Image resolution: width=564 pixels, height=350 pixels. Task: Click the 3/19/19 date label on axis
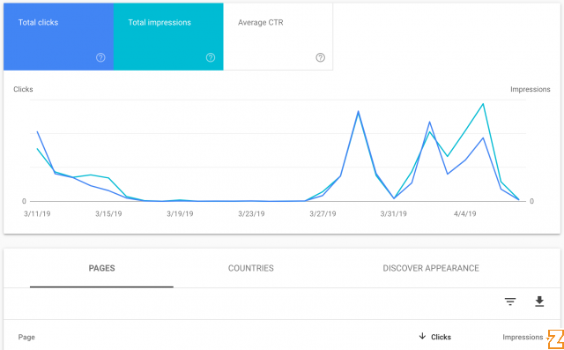(x=180, y=214)
